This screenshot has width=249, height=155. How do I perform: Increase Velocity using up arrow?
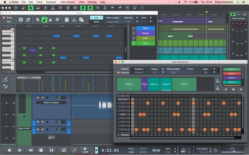pos(137,18)
